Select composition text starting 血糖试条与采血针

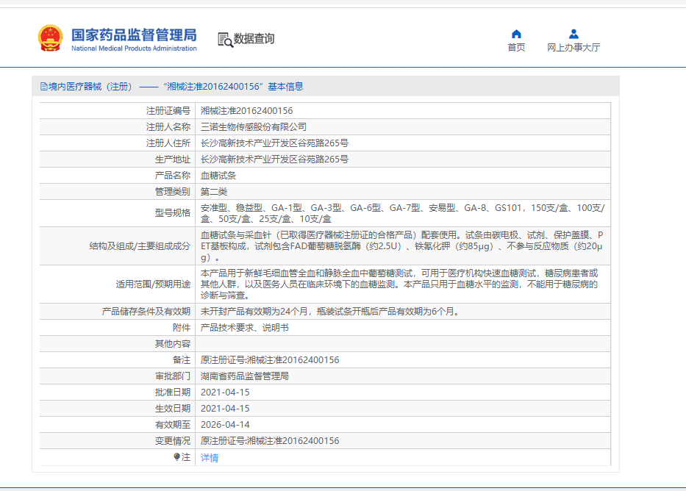(401, 246)
